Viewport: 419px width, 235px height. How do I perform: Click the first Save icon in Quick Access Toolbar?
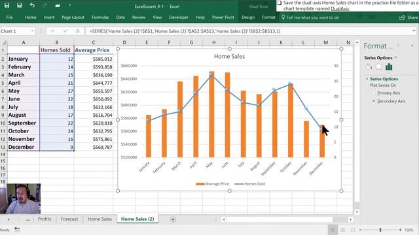[x=7, y=5]
